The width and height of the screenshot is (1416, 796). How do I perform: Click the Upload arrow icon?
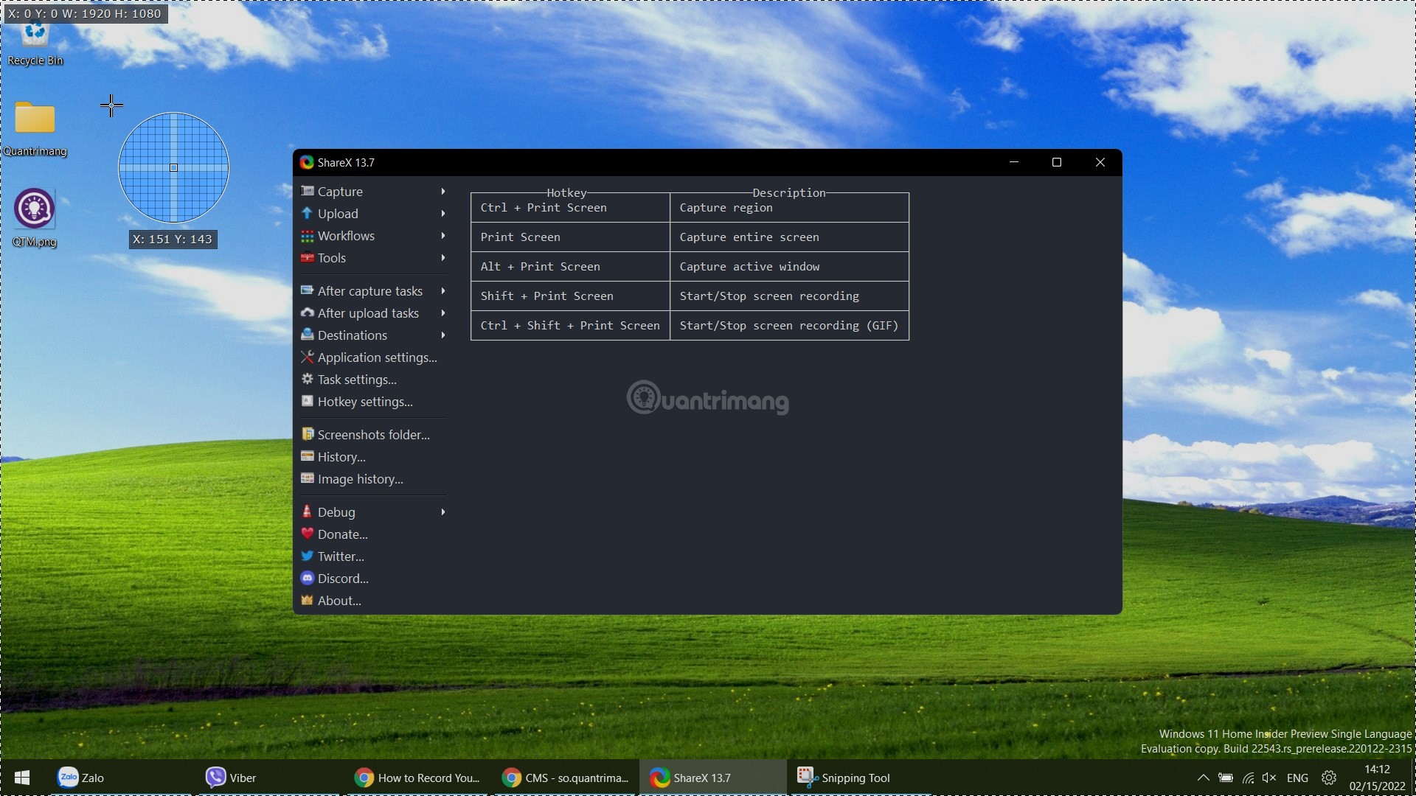coord(307,213)
